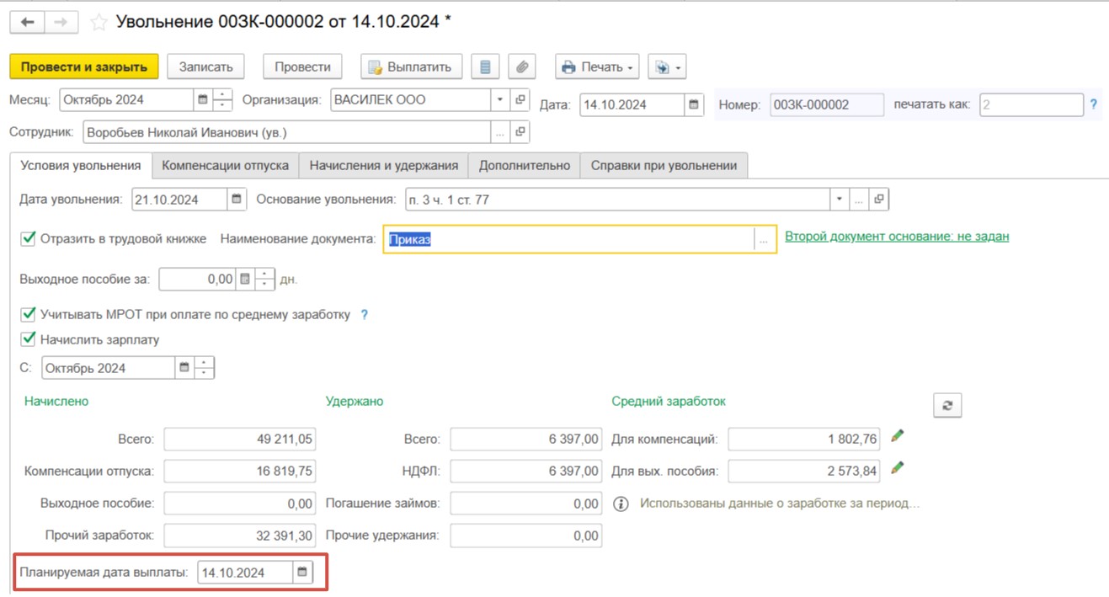Open the document movements report icon
This screenshot has width=1109, height=597.
coord(484,67)
